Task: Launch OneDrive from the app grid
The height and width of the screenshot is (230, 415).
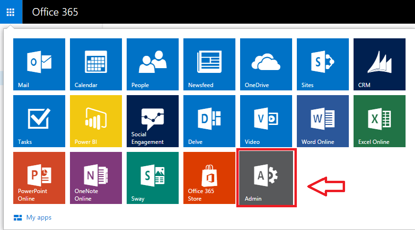Action: pos(266,64)
